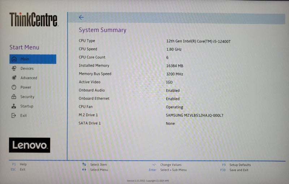Click the 3200 MHz value
Viewport: 289px width, 184px height.
tap(174, 74)
